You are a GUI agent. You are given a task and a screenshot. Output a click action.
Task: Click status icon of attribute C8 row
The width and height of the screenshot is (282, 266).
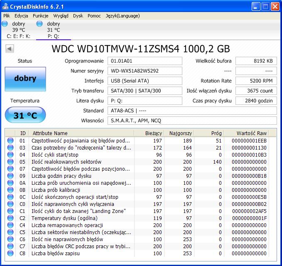(10, 253)
